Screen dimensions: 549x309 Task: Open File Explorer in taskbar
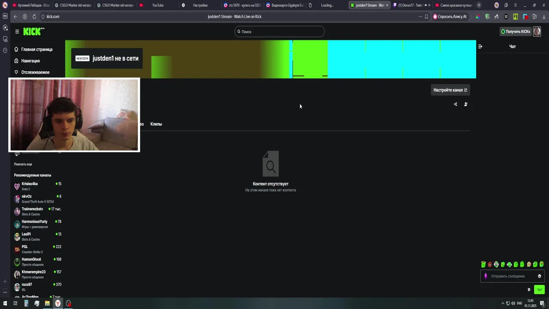tap(47, 303)
